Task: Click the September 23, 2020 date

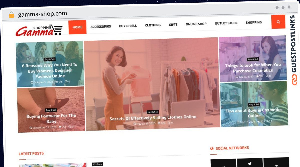Action: pyautogui.click(x=43, y=127)
